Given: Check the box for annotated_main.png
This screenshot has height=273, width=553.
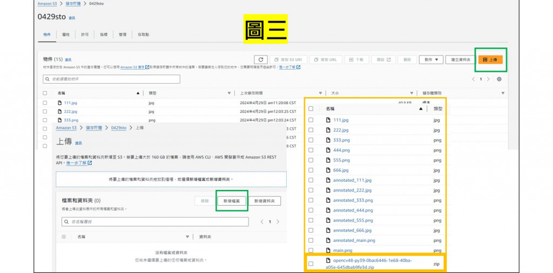Looking at the screenshot, I should click(311, 240).
